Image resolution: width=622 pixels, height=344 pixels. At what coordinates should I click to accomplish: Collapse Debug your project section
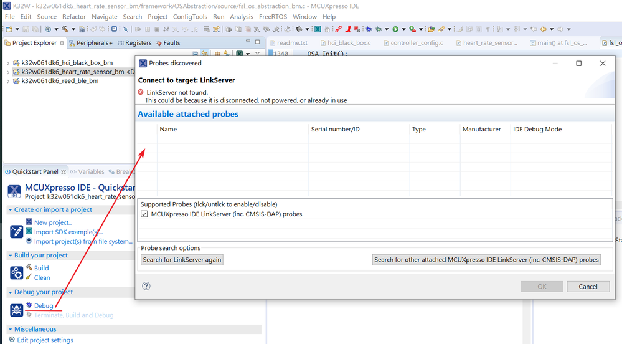11,292
